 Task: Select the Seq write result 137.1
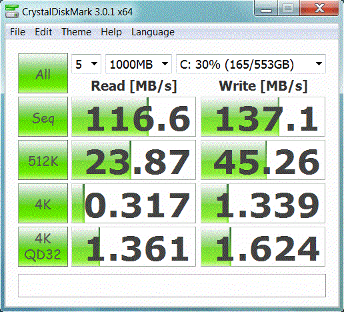[x=263, y=117]
